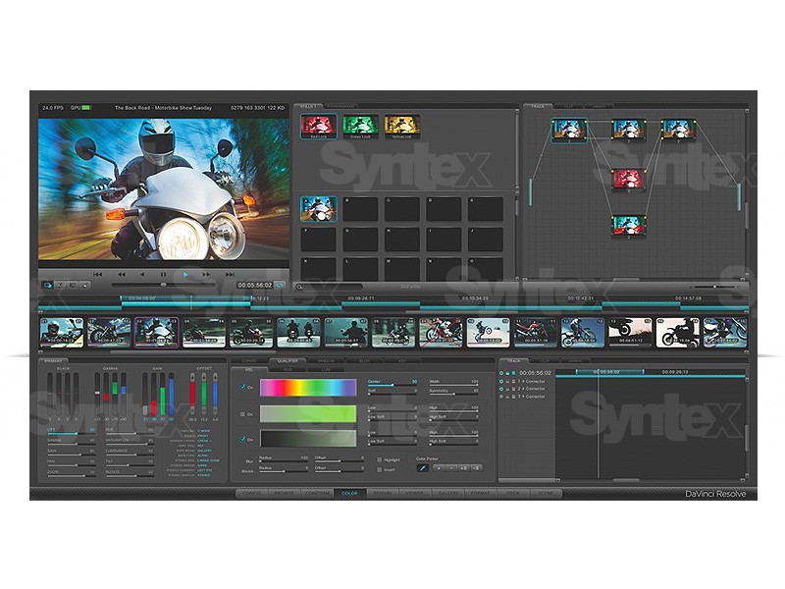Switch qualifier mode to RGB
Viewport: 785px width, 589px height.
coord(287,370)
